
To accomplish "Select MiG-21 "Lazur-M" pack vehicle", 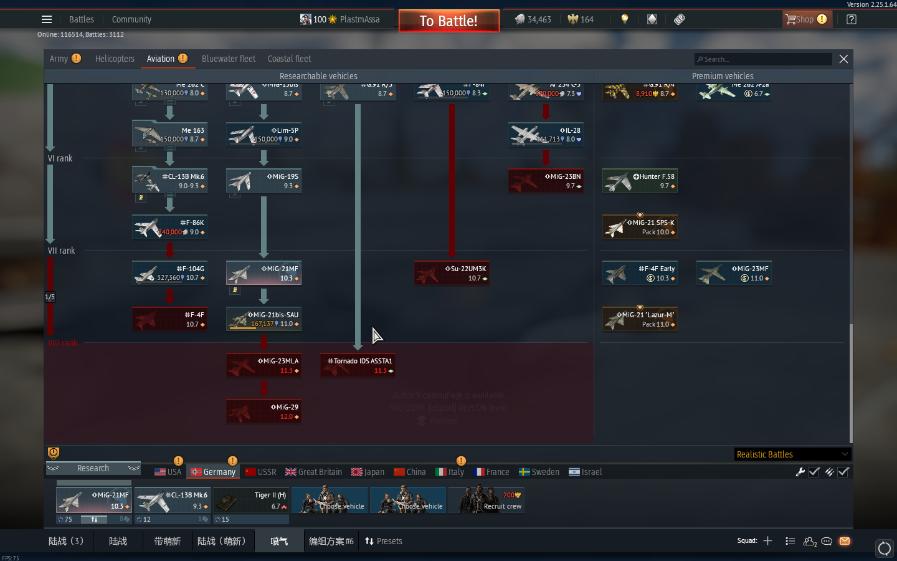I will 640,319.
